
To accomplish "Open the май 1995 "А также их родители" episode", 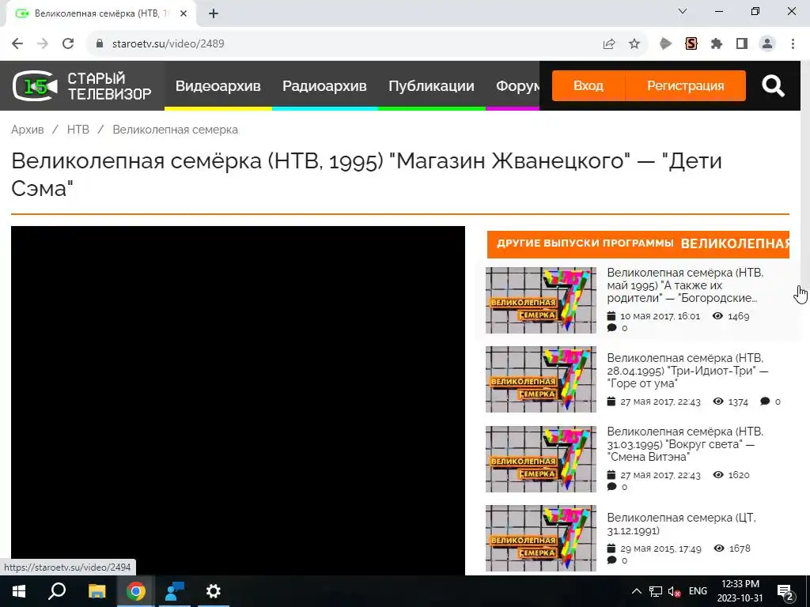I will (x=685, y=285).
